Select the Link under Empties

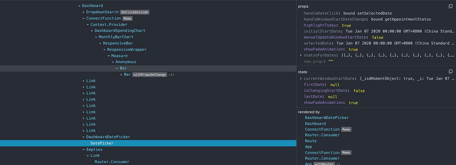coord(95,156)
